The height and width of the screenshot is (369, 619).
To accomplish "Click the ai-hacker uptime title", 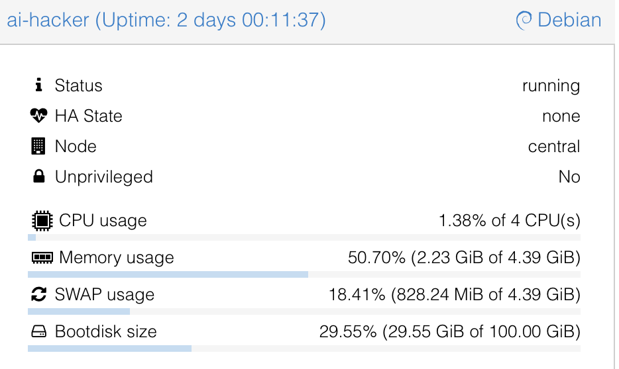I will tap(166, 20).
